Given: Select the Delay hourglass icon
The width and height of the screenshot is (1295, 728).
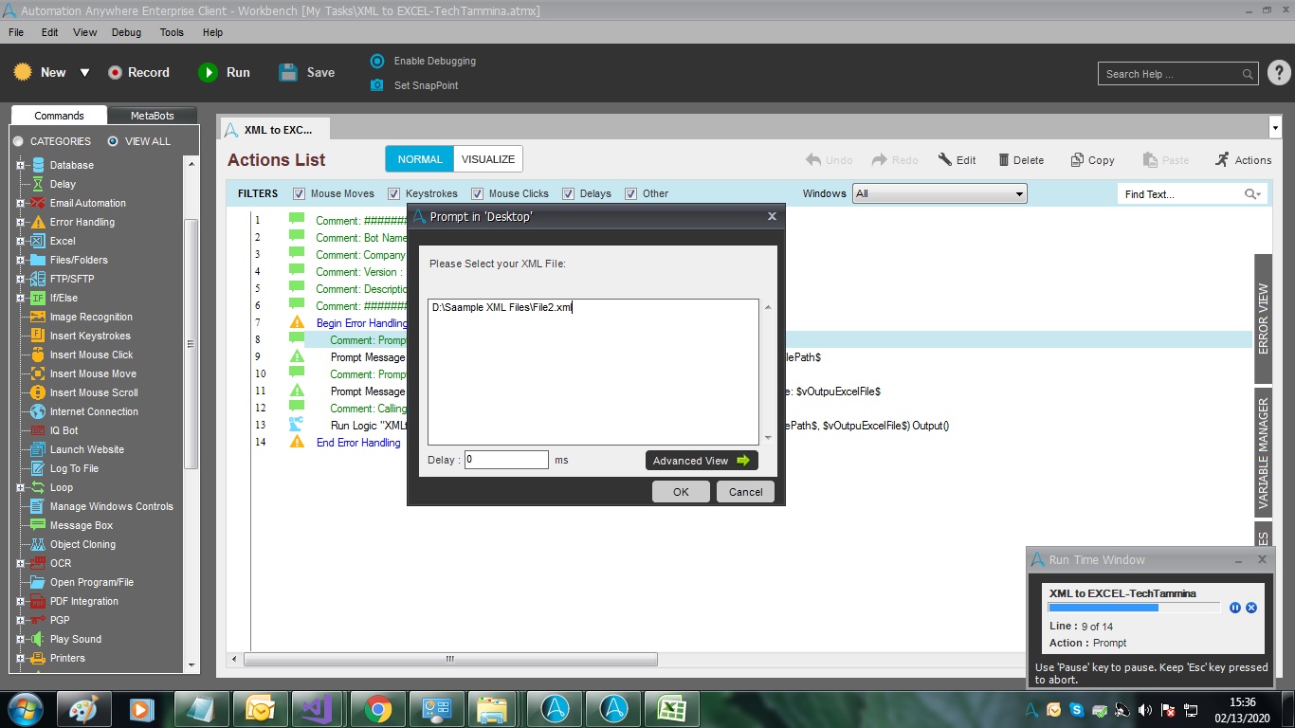Looking at the screenshot, I should 38,184.
